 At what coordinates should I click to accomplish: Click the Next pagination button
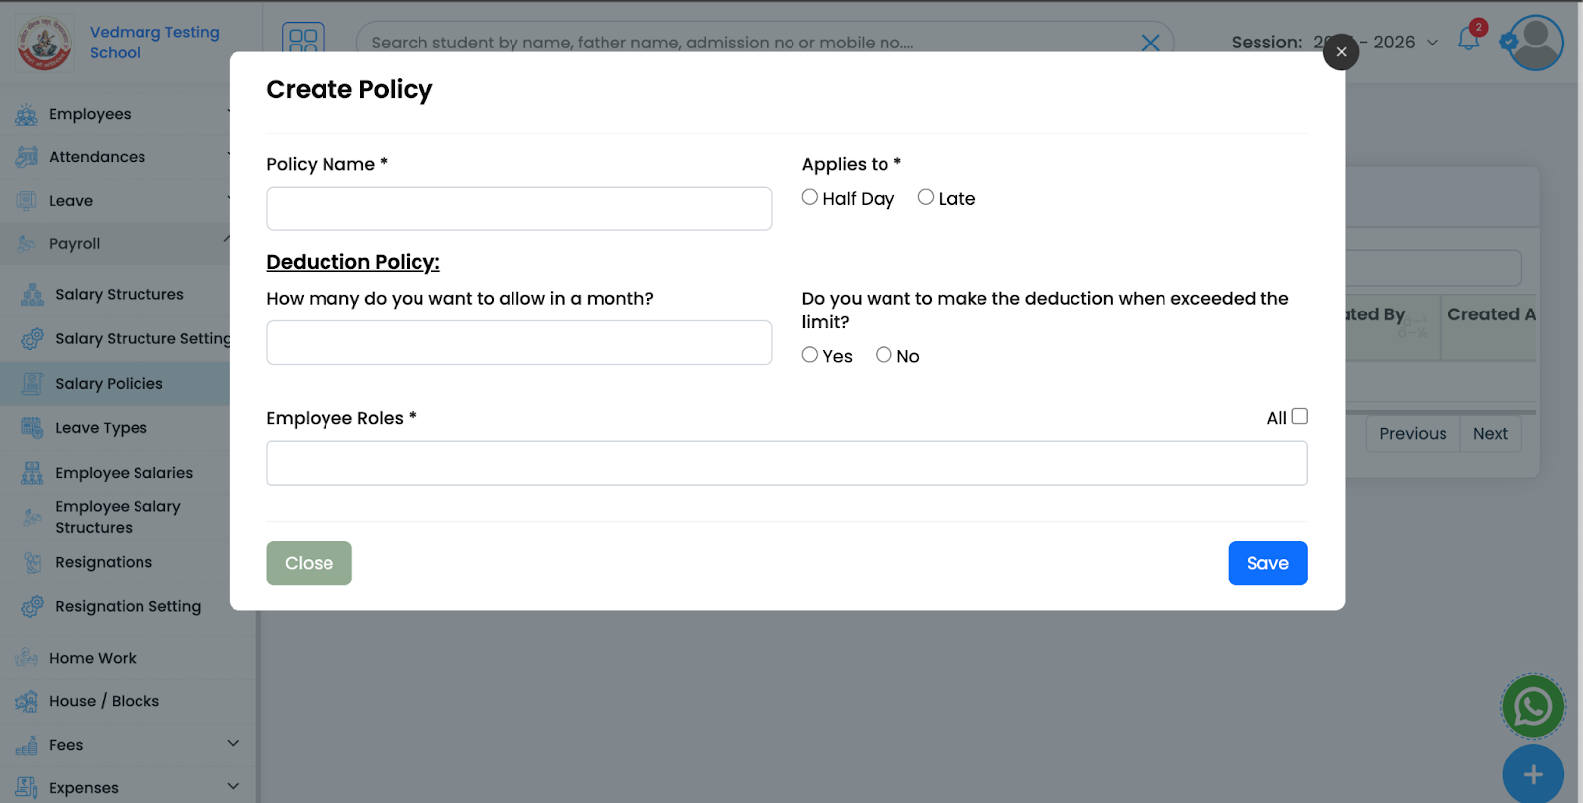tap(1490, 434)
